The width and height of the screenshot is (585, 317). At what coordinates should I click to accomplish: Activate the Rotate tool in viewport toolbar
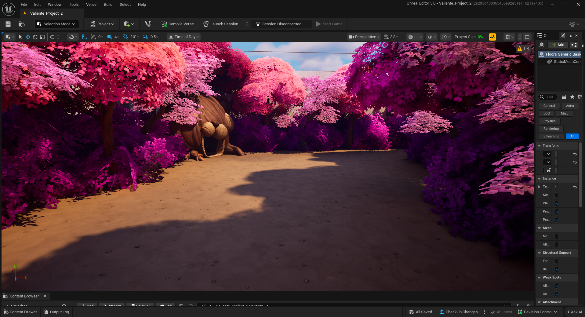(35, 37)
